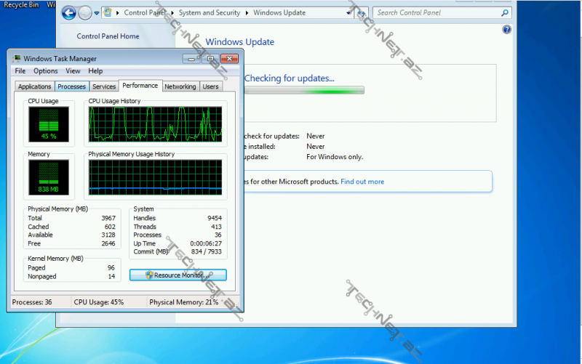The height and width of the screenshot is (364, 582).
Task: Switch to the Processes tab
Action: [71, 86]
